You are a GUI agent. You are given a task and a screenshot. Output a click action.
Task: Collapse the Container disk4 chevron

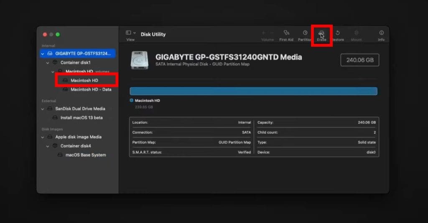pyautogui.click(x=48, y=146)
